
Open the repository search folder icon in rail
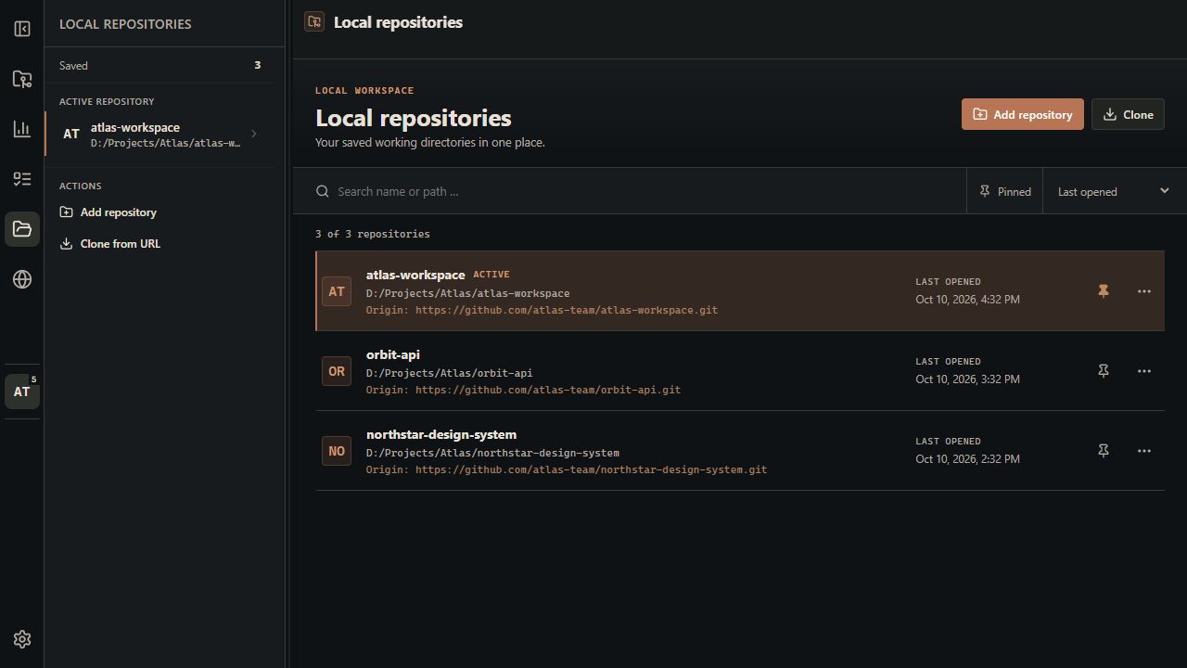[x=22, y=79]
